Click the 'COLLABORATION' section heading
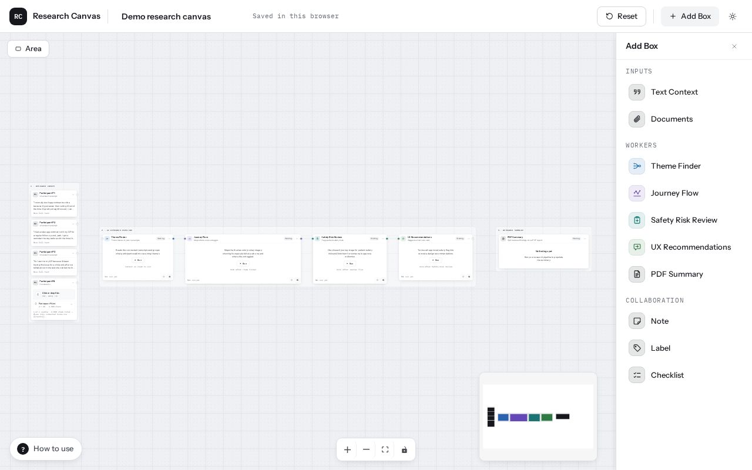This screenshot has height=470, width=752. (x=655, y=301)
